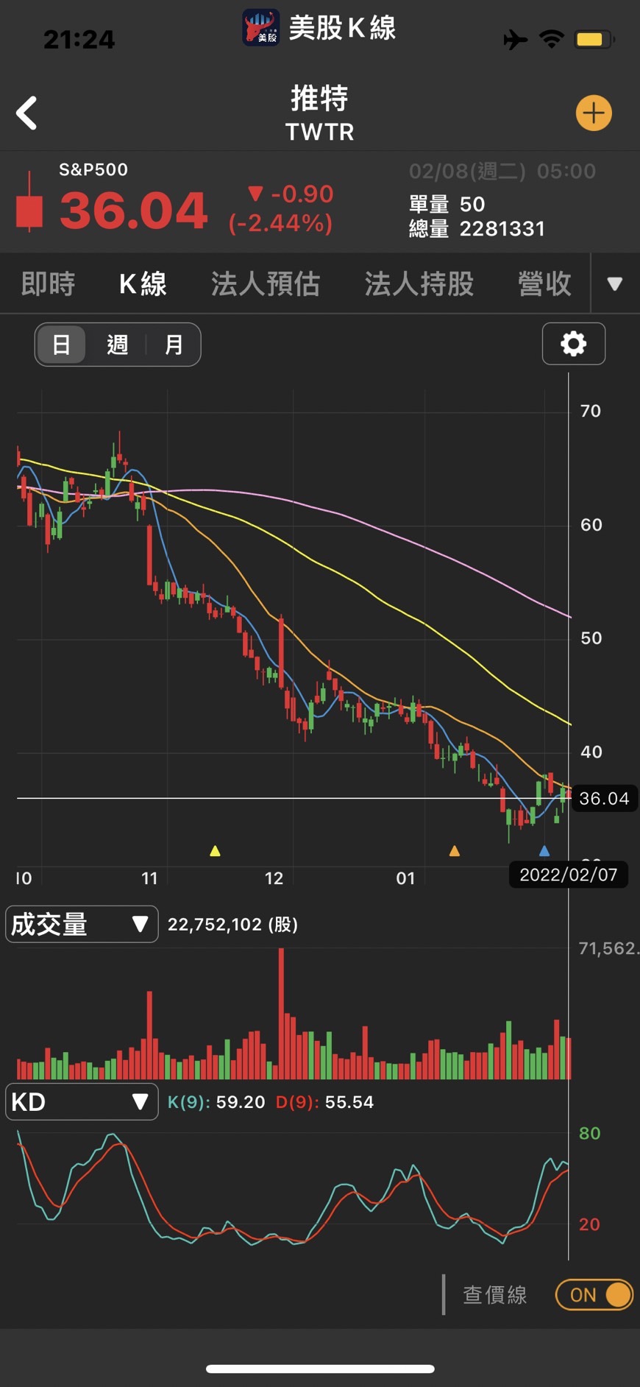Tap the 美股K線 app logo
Viewport: 640px width, 1387px height.
pos(261,28)
